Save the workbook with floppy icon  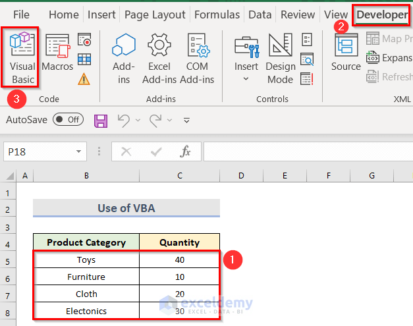point(101,120)
